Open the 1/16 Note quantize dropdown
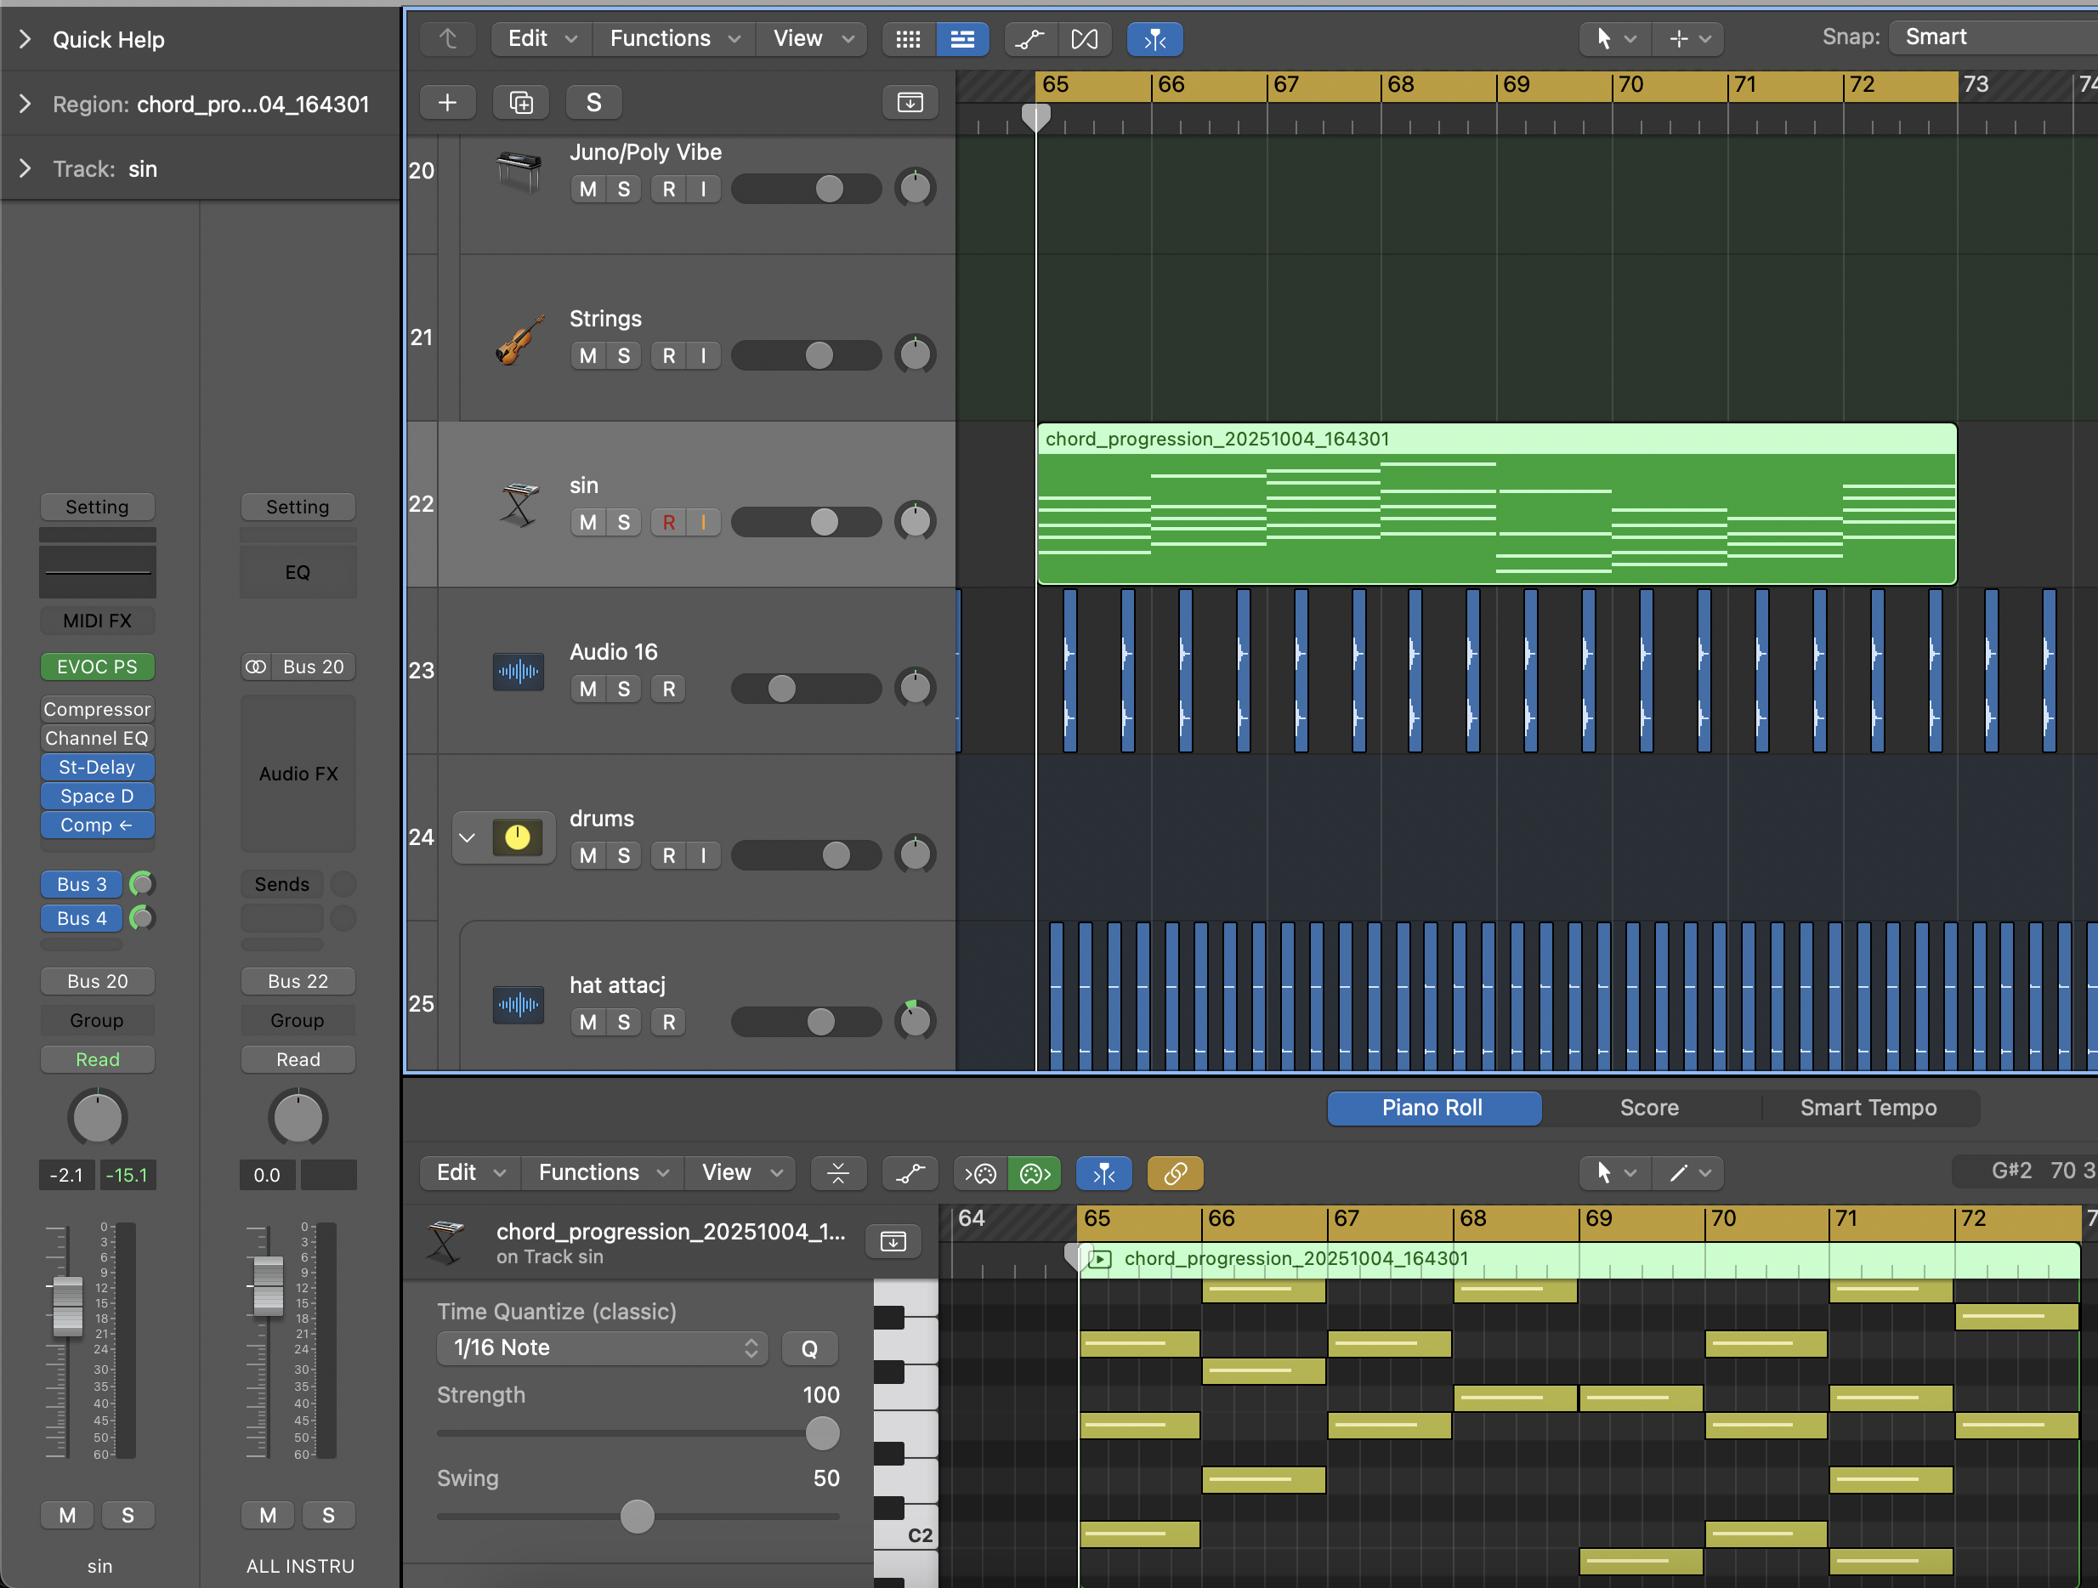Image resolution: width=2098 pixels, height=1588 pixels. (x=602, y=1347)
